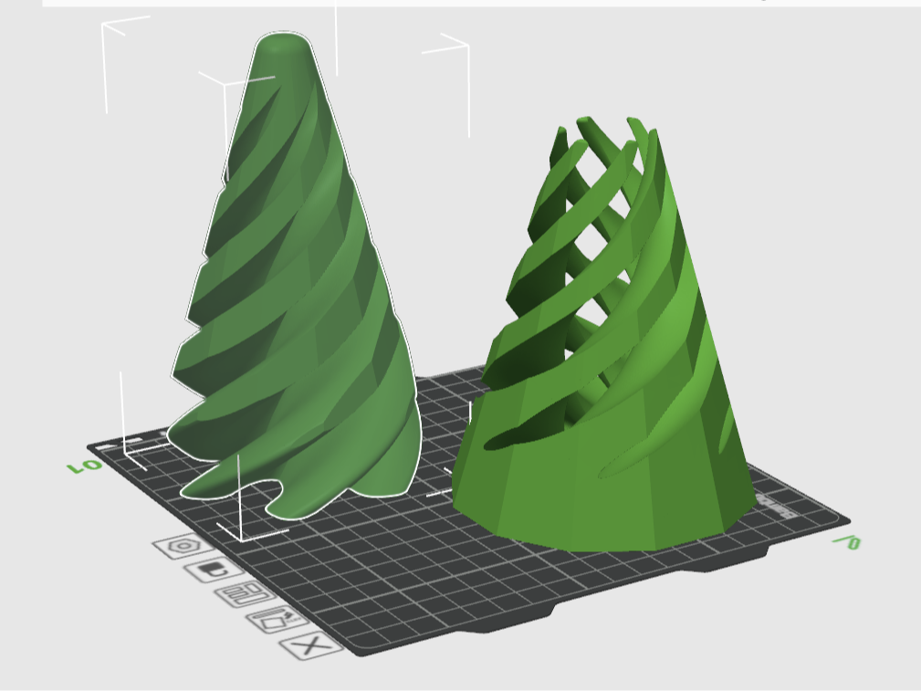Click the green 01 plate number label
Viewport: 921px width, 691px height.
(x=85, y=466)
